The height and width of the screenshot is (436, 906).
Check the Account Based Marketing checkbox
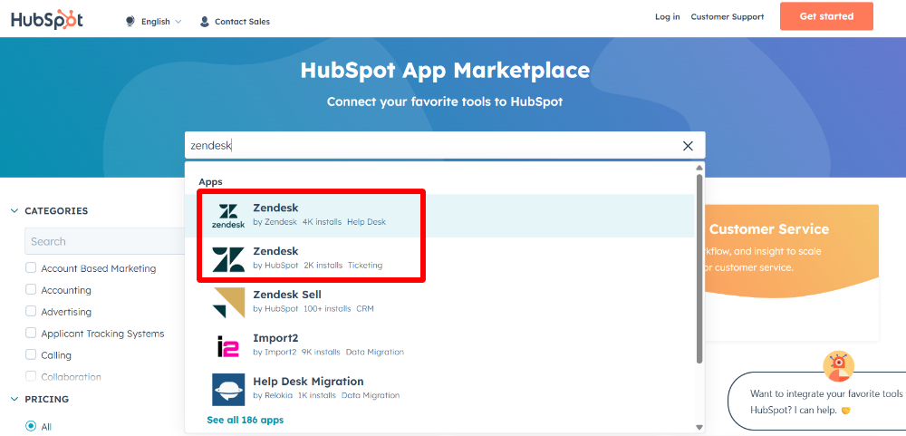pos(31,267)
